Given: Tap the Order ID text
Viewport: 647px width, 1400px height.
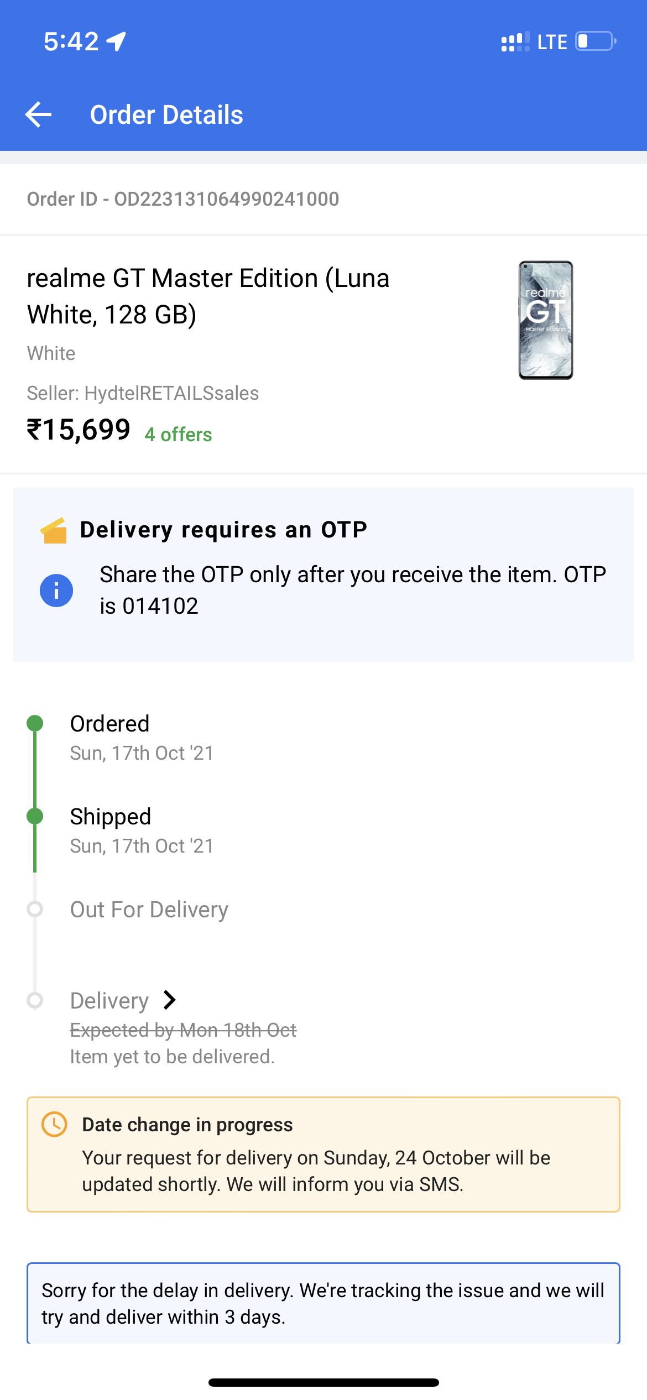Looking at the screenshot, I should point(183,199).
